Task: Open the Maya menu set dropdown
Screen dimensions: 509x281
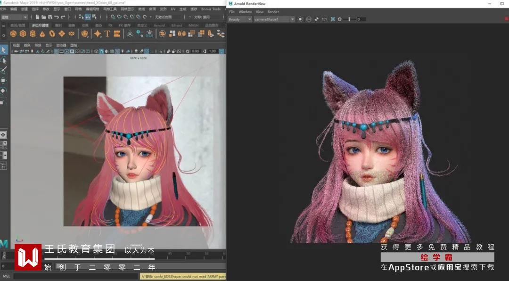Action: (14, 17)
